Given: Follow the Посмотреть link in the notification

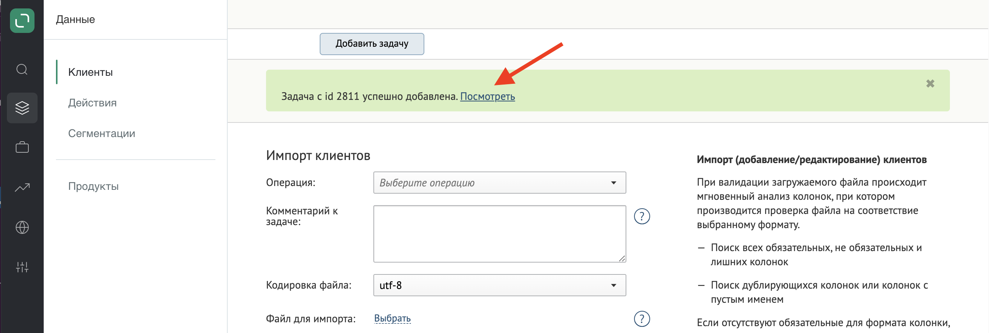Looking at the screenshot, I should 487,96.
